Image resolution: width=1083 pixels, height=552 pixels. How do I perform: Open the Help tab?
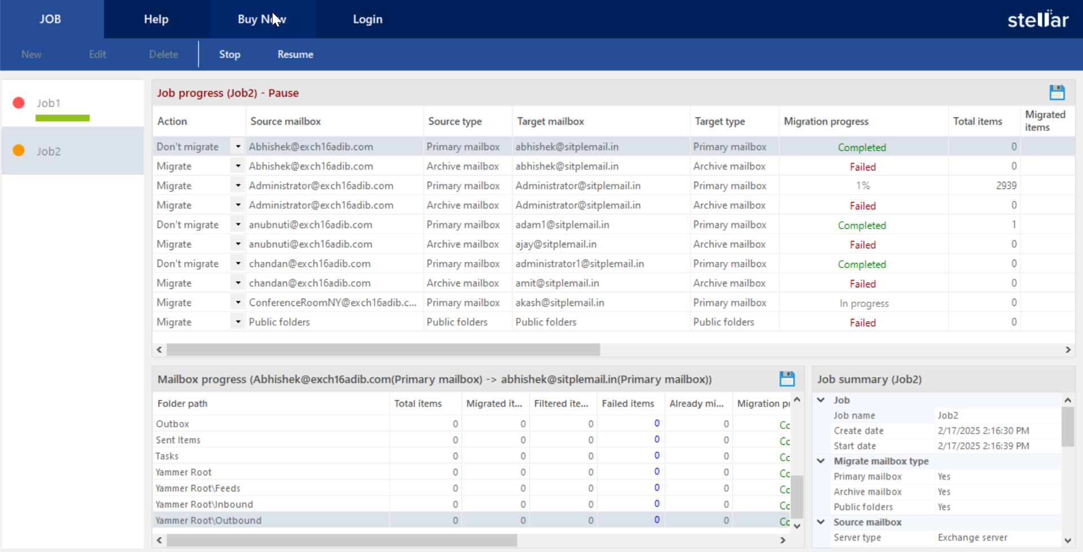156,19
